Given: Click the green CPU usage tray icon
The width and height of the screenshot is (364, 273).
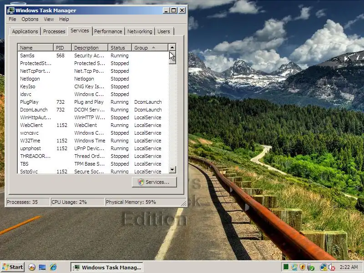Looking at the screenshot, I should click(286, 267).
